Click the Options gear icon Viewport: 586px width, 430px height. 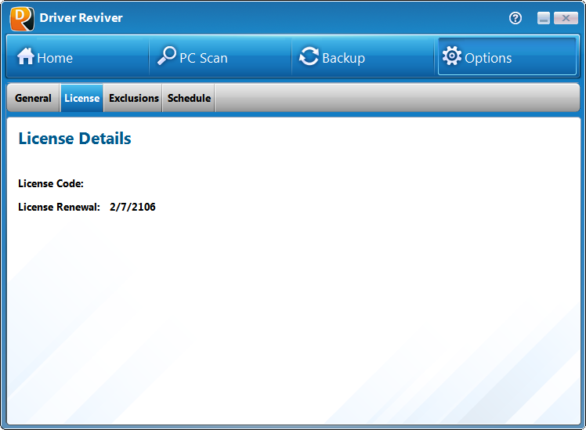point(452,56)
